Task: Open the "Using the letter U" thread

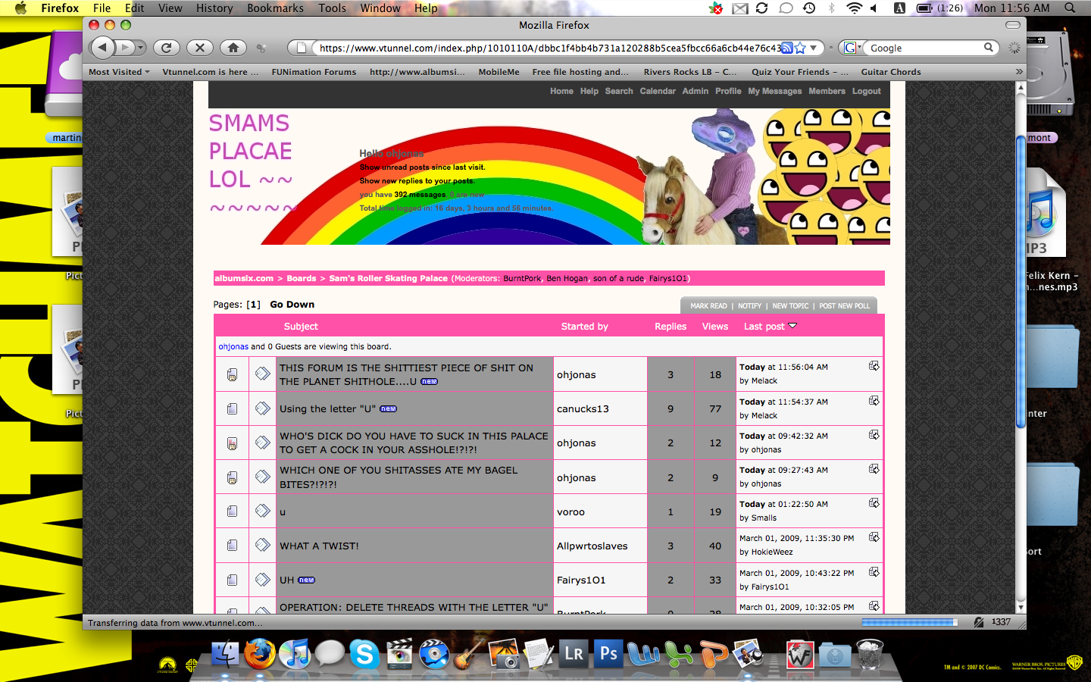Action: [x=327, y=409]
